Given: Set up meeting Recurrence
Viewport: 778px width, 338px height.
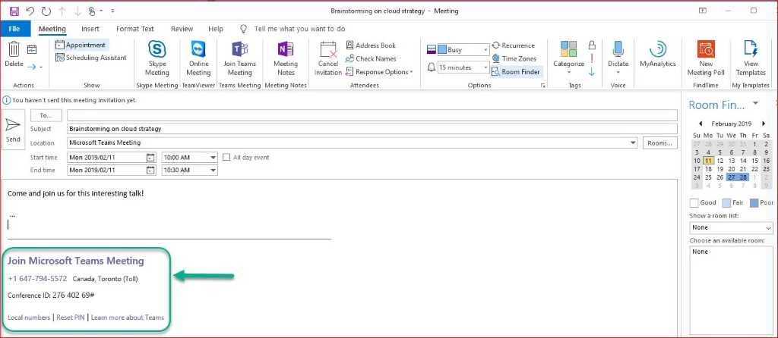Looking at the screenshot, I should click(x=514, y=45).
